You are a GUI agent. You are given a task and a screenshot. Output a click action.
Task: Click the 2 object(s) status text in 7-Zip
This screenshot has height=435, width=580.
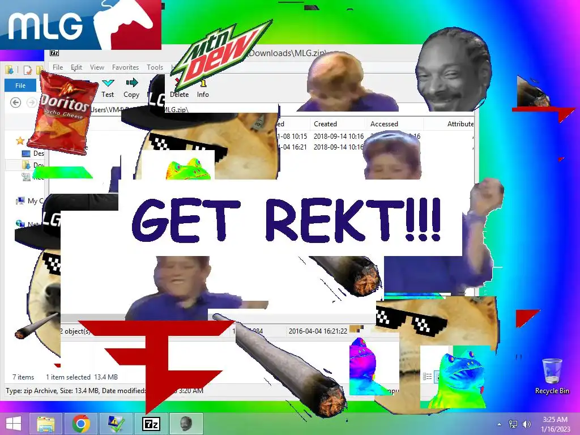pos(75,331)
